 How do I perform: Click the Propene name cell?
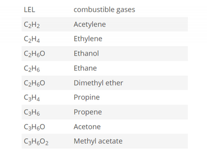click(x=88, y=112)
